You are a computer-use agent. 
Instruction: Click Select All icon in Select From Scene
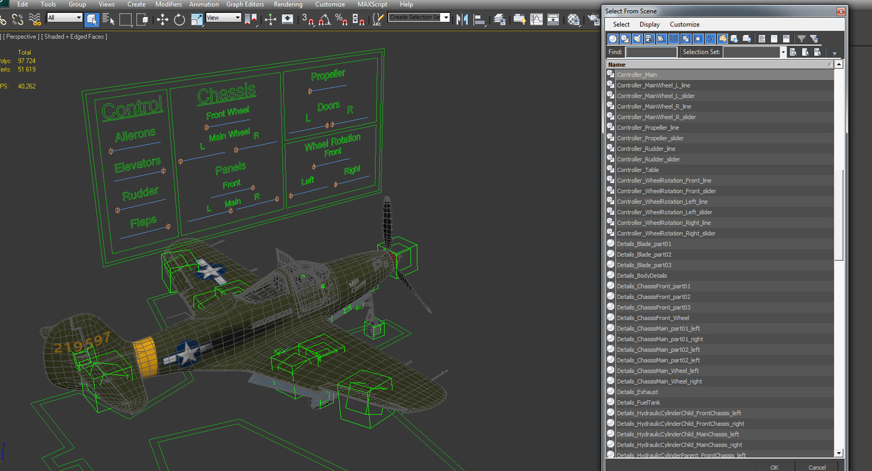(x=762, y=39)
